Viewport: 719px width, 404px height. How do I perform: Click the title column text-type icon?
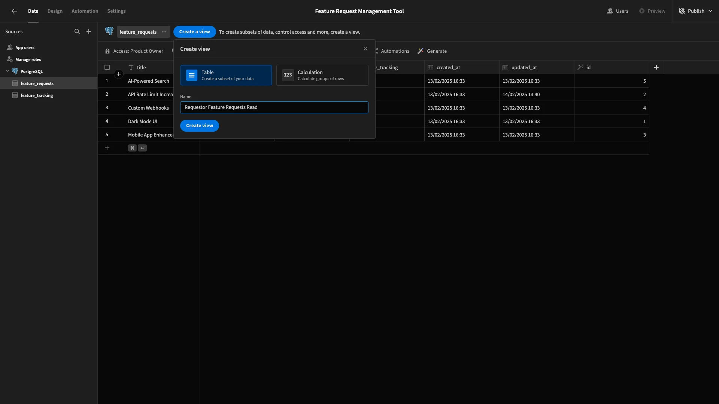pos(131,67)
